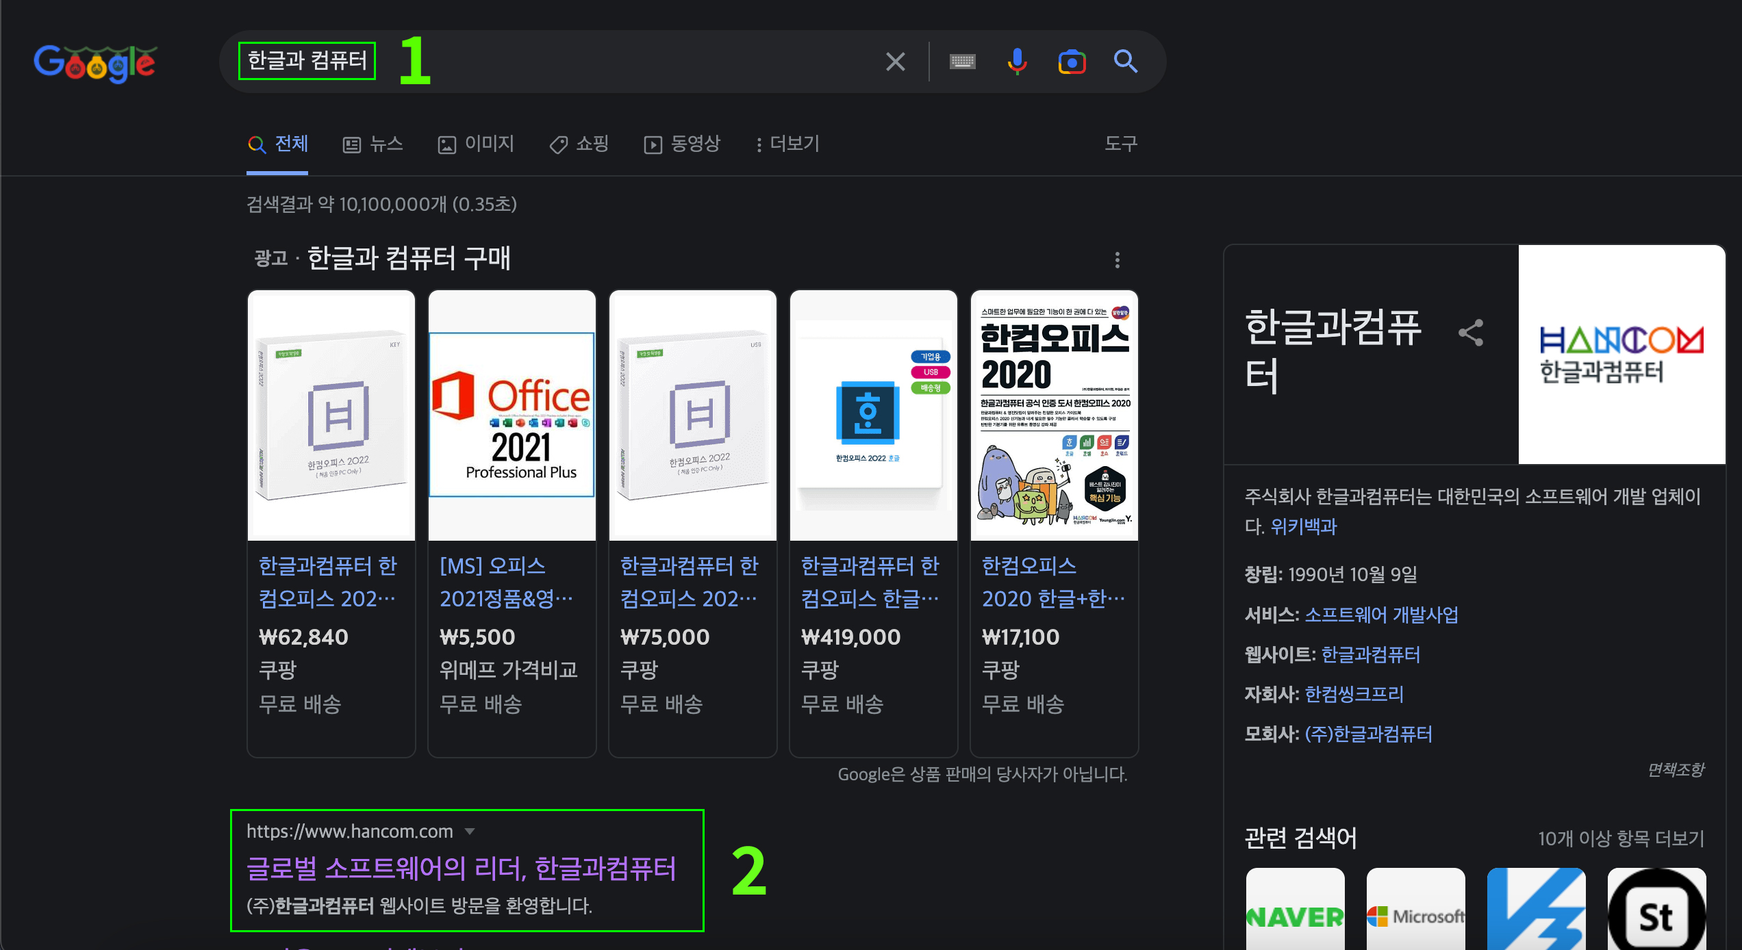Share the 한글과컴퓨터 knowledge panel
The image size is (1742, 950).
[x=1470, y=333]
